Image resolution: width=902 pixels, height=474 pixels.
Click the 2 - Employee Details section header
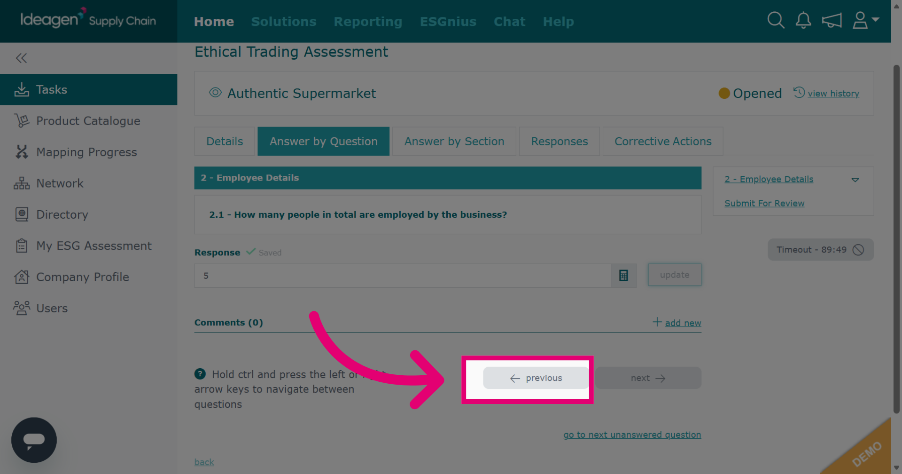(x=448, y=178)
